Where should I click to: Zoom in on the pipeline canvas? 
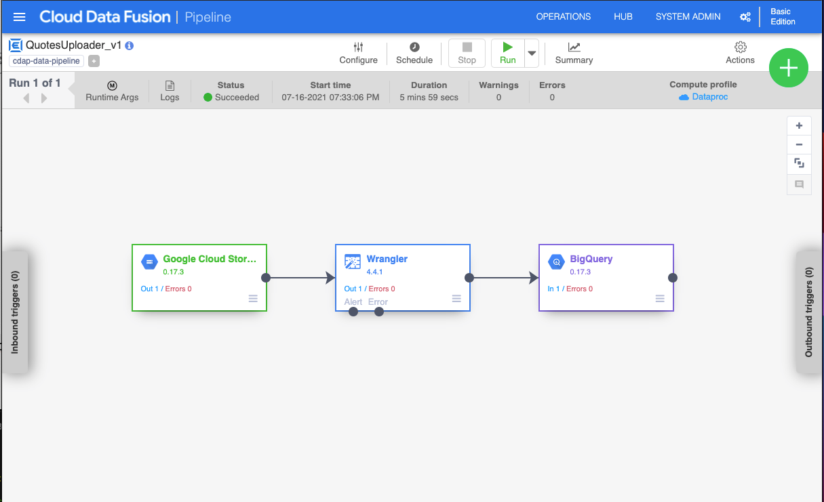pyautogui.click(x=799, y=125)
